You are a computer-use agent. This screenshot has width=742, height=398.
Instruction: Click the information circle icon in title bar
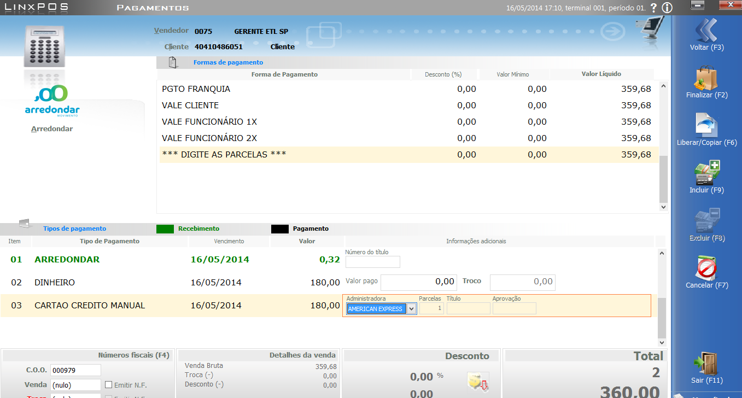click(667, 8)
